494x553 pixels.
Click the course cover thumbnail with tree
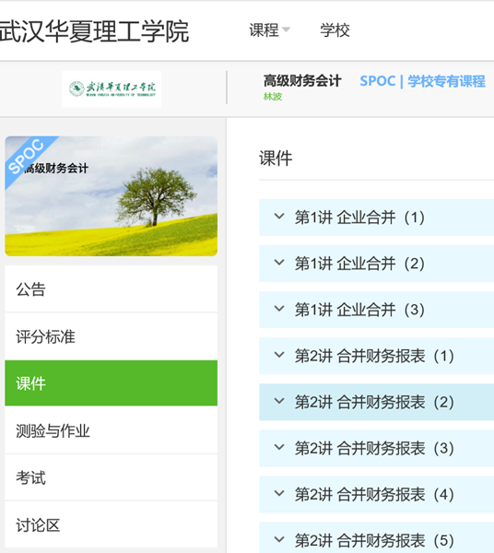click(112, 196)
